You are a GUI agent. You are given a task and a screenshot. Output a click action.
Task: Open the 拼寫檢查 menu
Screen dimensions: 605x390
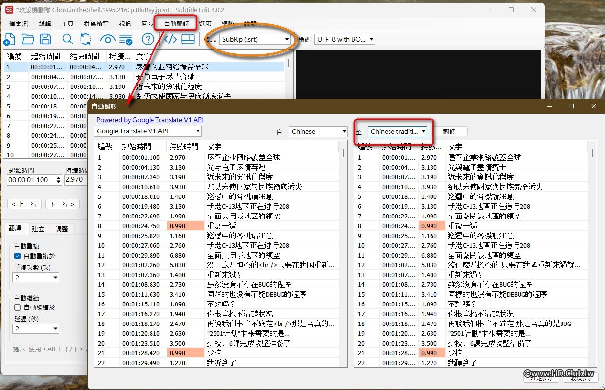coord(96,23)
